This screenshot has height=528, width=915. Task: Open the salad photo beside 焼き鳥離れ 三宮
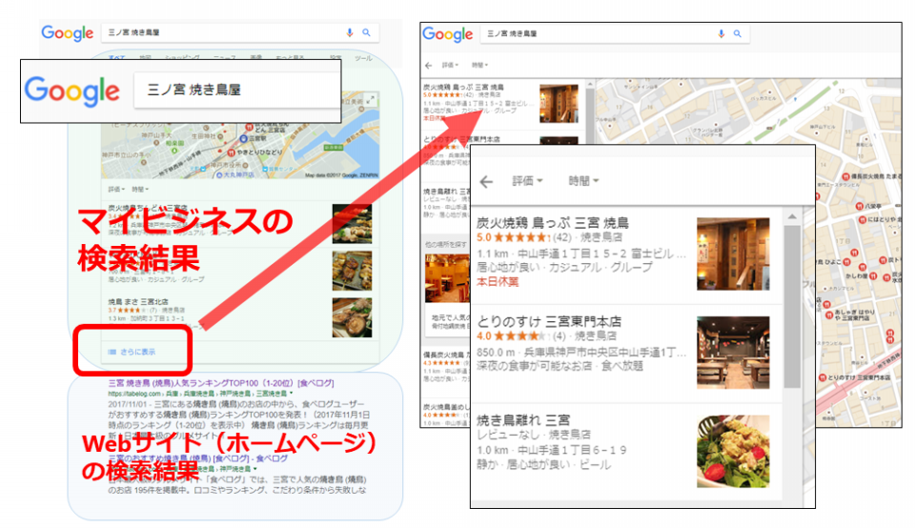733,451
